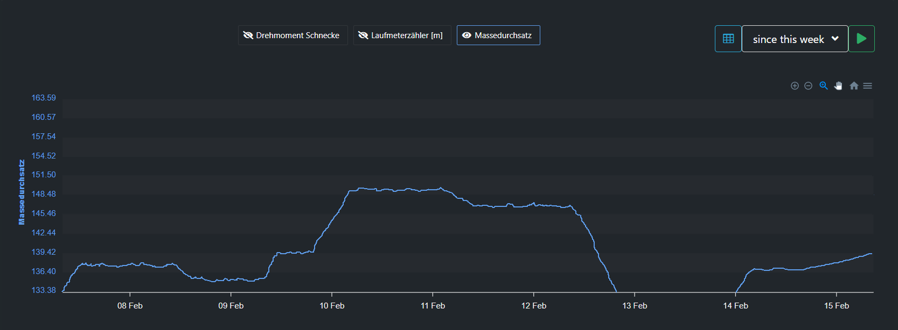Hide the Massedurchsatz series

498,35
